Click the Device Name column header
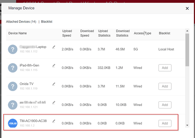The height and width of the screenshot is (138, 195). [x=18, y=33]
